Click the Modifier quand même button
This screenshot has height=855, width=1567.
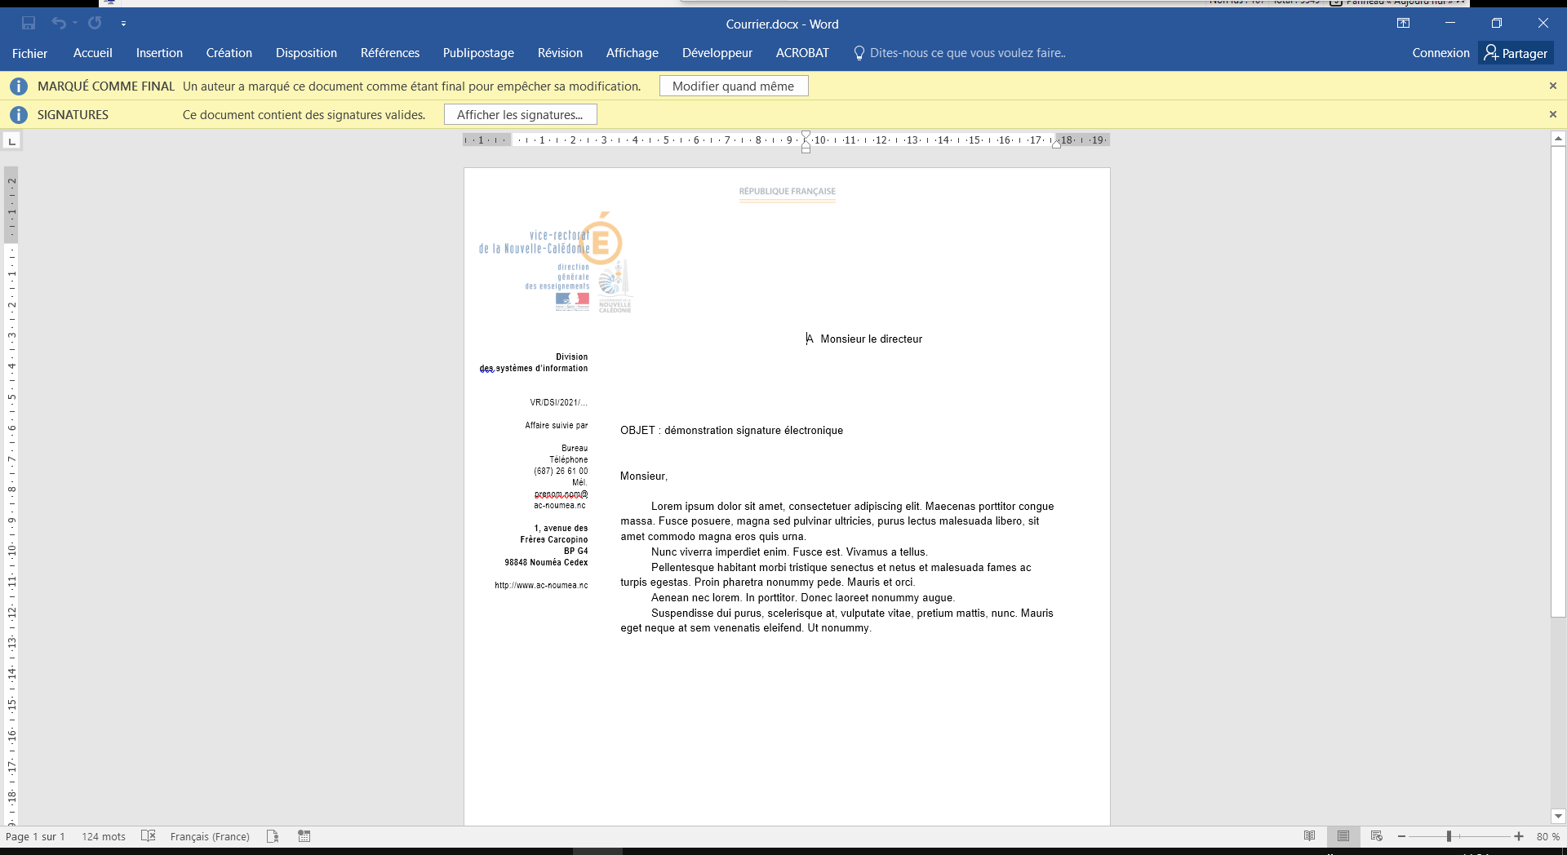pos(733,86)
